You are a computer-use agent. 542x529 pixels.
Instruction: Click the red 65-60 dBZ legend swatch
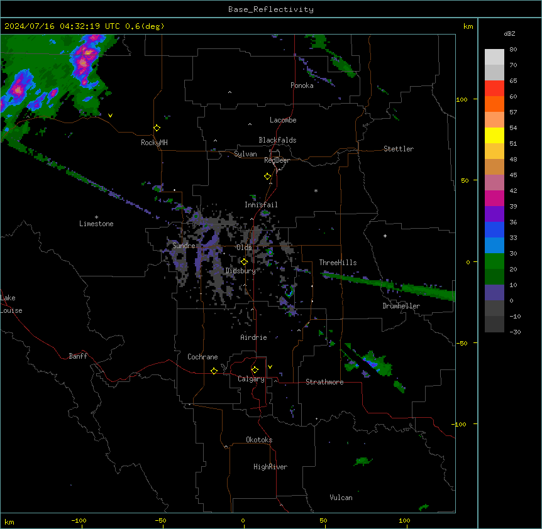494,88
